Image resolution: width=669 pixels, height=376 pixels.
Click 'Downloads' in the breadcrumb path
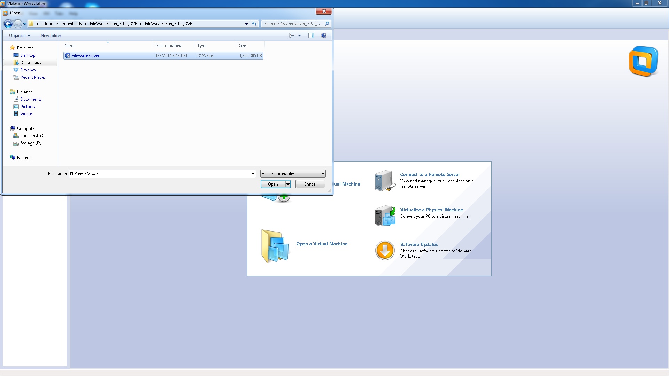point(71,24)
